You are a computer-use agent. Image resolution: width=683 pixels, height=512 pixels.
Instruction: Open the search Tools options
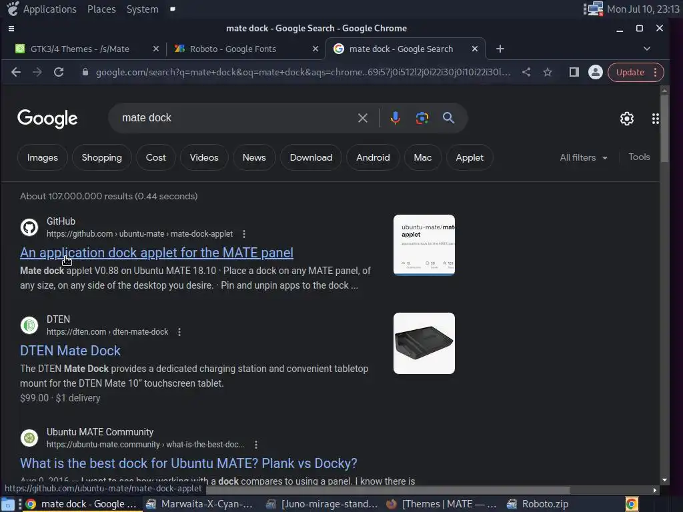639,157
